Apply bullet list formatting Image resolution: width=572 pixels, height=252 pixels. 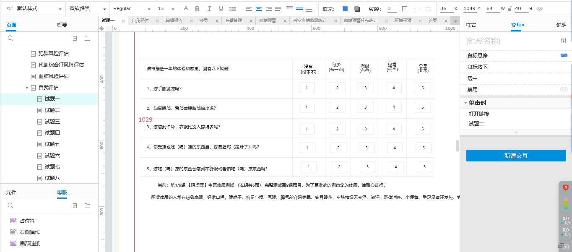(x=233, y=9)
